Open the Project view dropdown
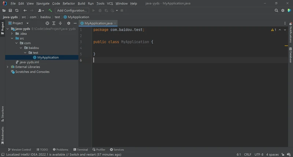This screenshot has height=157, width=293. pyautogui.click(x=21, y=23)
